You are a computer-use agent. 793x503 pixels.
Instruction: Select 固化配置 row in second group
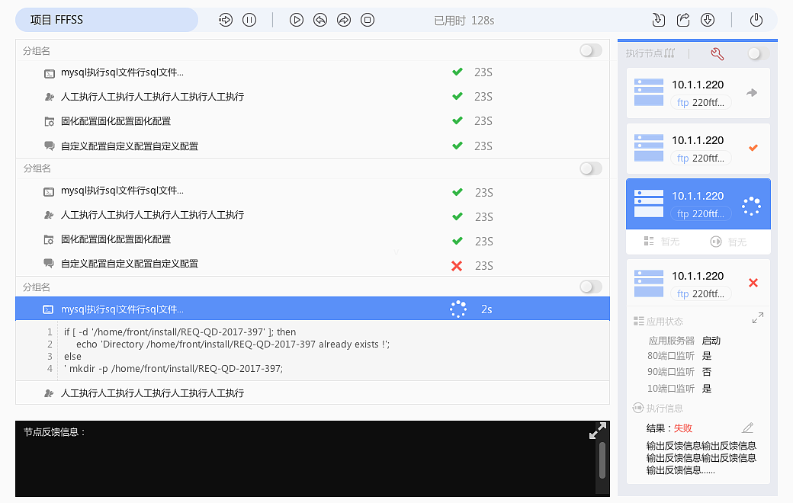tap(313, 239)
